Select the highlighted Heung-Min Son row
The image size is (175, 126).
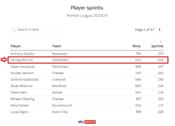coord(88,60)
